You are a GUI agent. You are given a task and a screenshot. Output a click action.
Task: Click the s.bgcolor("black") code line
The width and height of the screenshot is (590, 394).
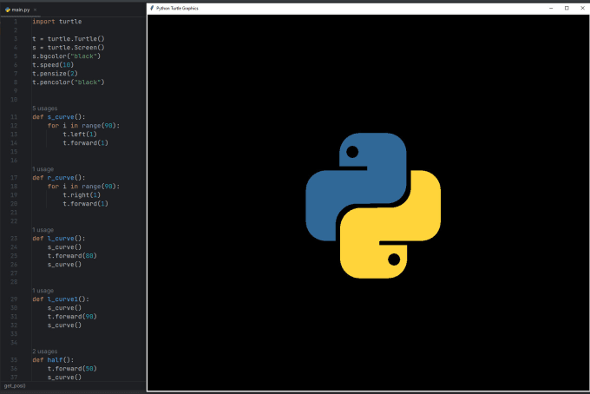66,56
